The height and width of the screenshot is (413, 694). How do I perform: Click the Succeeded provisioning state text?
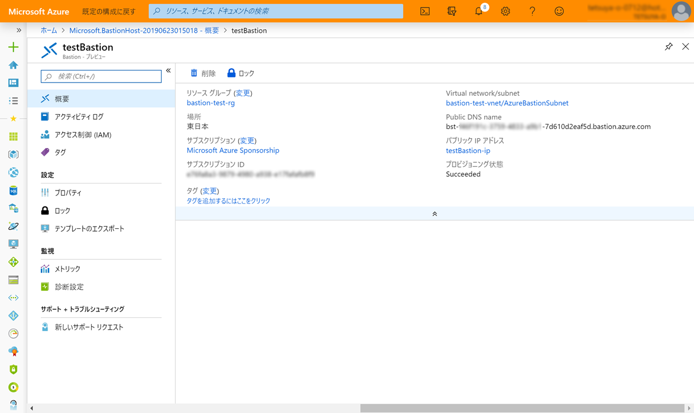(463, 174)
